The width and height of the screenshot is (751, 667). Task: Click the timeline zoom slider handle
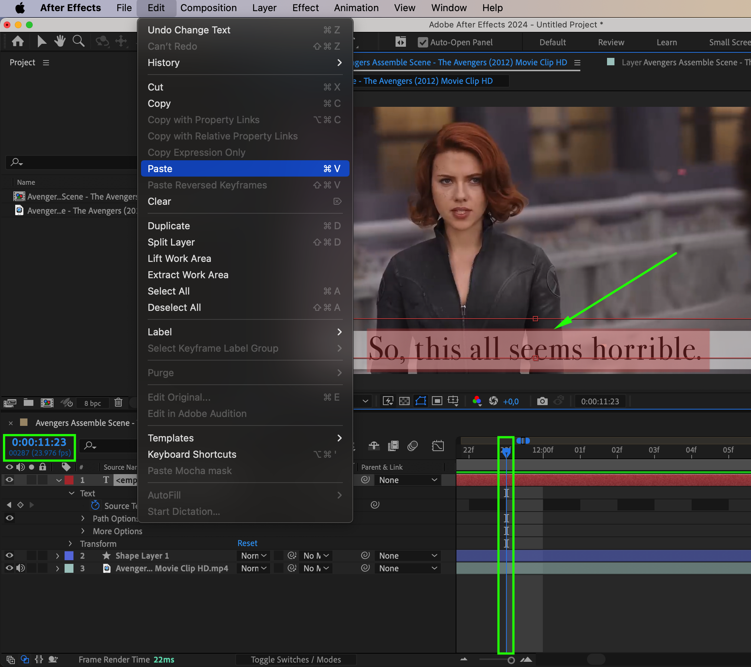pyautogui.click(x=511, y=660)
